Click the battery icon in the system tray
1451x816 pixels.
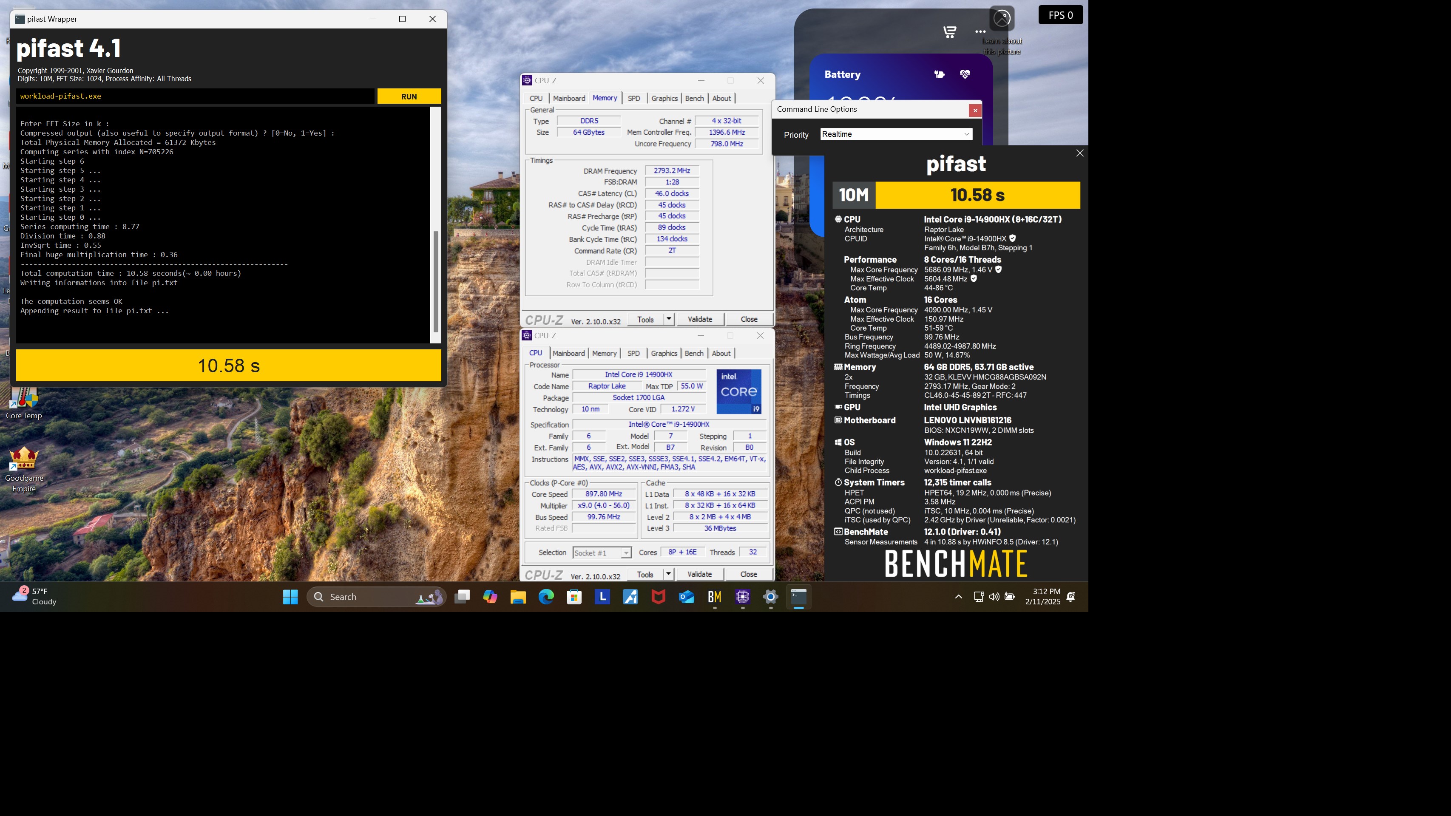(1010, 597)
